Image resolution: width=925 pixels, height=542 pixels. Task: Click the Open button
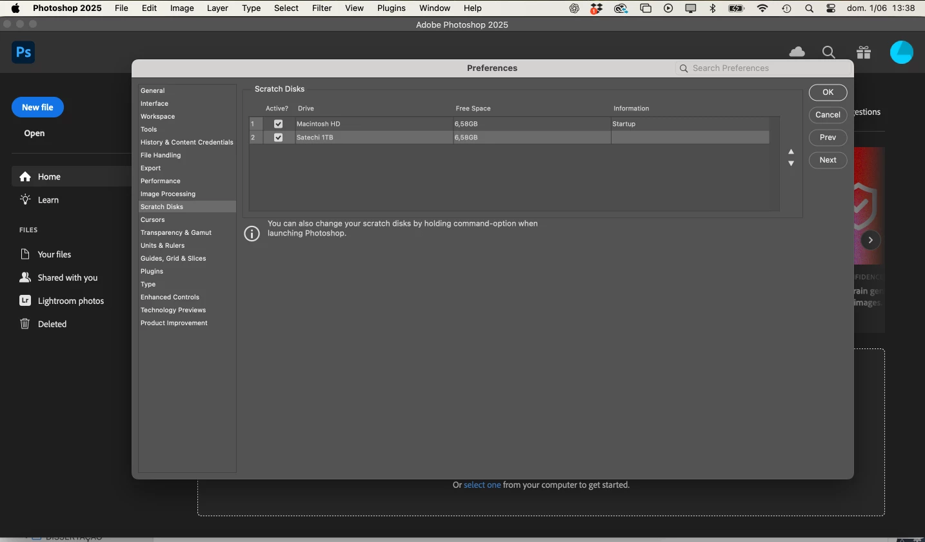(34, 133)
